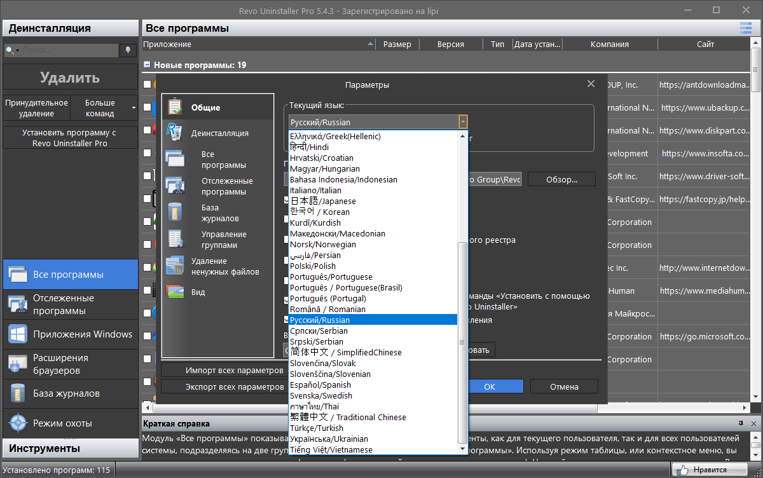
Task: Select Деинсталляция icon in the settings sidebar
Action: 174,133
